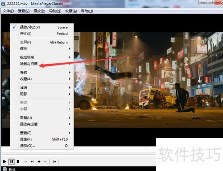Maximize the MediaPlayerClassic window
Image resolution: width=223 pixels, height=171 pixels.
point(211,3)
